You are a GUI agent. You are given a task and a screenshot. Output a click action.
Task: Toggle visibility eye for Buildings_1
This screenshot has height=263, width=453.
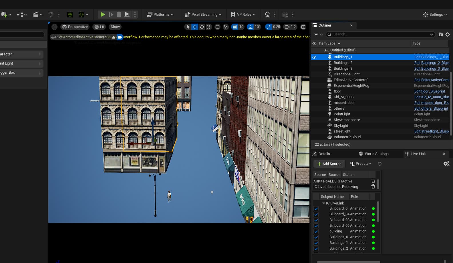coord(314,57)
